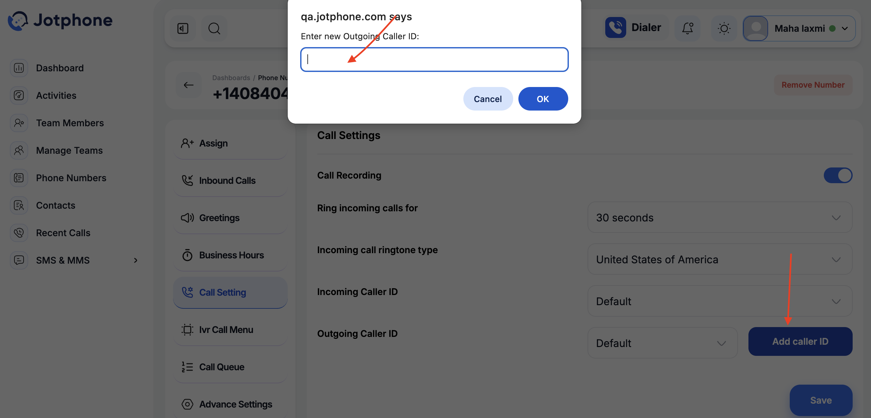Click the Add caller ID button
871x418 pixels.
point(800,341)
